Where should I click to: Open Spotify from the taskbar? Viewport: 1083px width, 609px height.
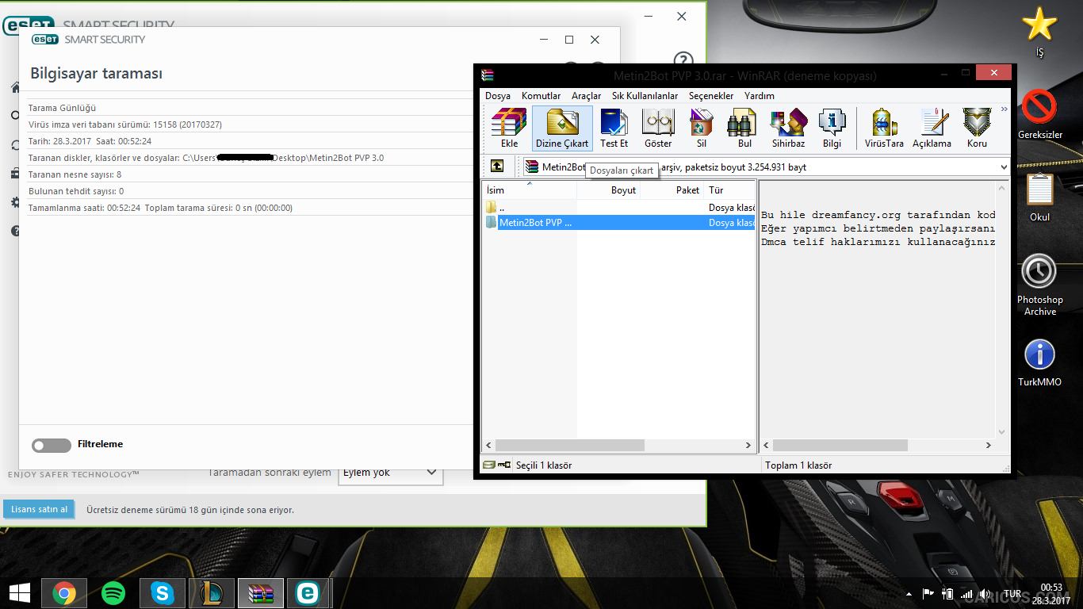click(113, 592)
